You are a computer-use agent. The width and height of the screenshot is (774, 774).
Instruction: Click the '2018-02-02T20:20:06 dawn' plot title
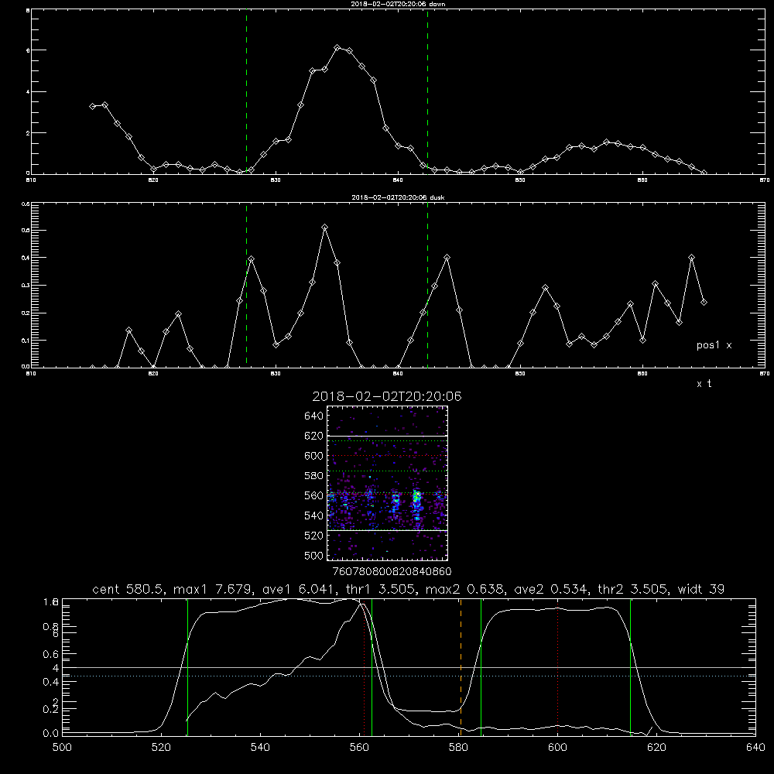click(x=398, y=4)
